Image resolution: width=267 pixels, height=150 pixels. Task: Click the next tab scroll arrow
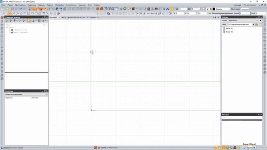point(216,17)
